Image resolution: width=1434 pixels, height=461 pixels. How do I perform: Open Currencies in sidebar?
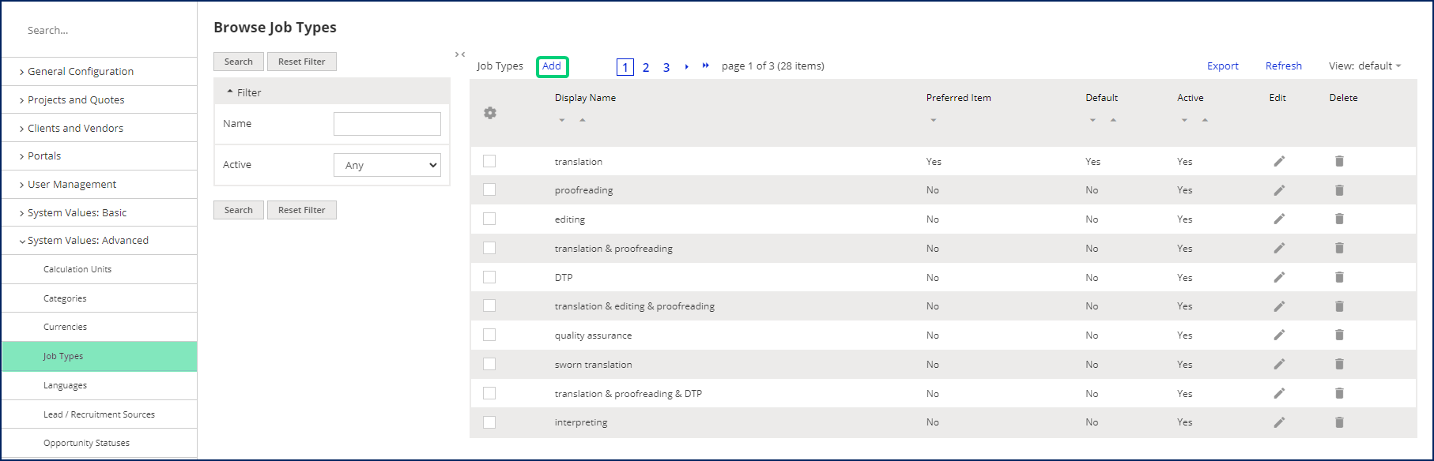(x=65, y=327)
